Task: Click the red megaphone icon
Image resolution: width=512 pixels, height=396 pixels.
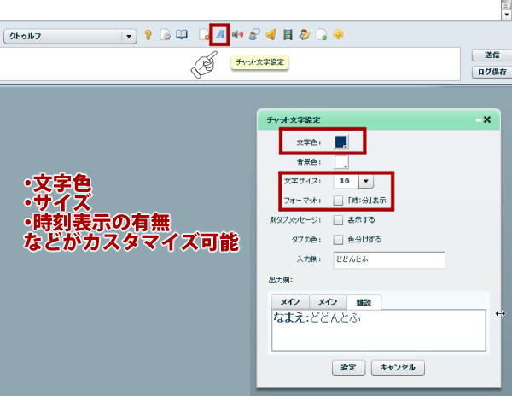Action: [x=237, y=35]
